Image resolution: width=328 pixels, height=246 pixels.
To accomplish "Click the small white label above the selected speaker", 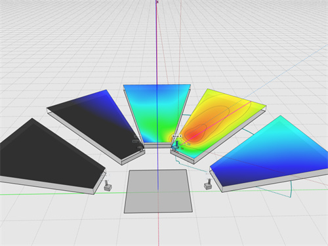I will tap(177, 136).
